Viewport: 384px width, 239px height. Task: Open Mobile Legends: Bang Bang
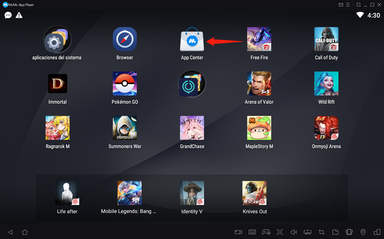coord(129,193)
